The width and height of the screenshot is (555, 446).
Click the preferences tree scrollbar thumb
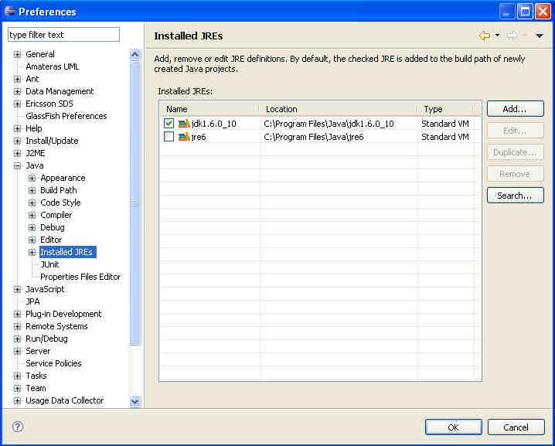(134, 203)
